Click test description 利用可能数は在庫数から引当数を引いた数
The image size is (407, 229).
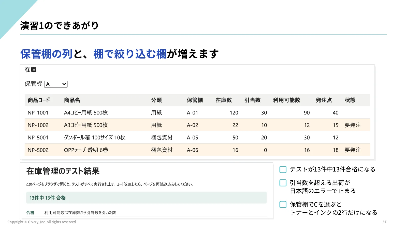(80, 212)
